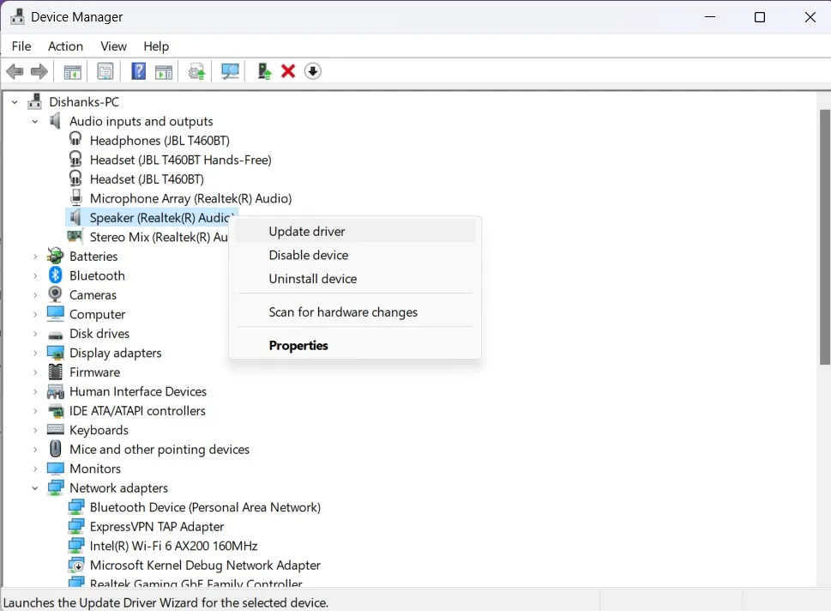This screenshot has height=611, width=831.
Task: Click the vertical scrollbar thumb
Action: click(825, 237)
